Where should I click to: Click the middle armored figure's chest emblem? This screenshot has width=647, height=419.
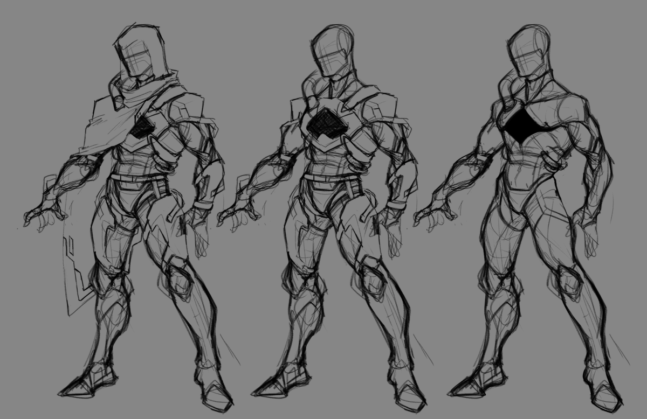(x=328, y=125)
